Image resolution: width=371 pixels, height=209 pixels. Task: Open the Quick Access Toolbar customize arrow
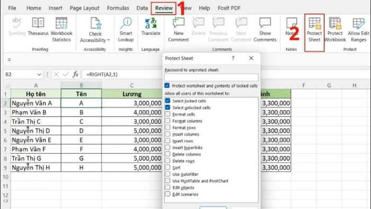tap(9, 59)
